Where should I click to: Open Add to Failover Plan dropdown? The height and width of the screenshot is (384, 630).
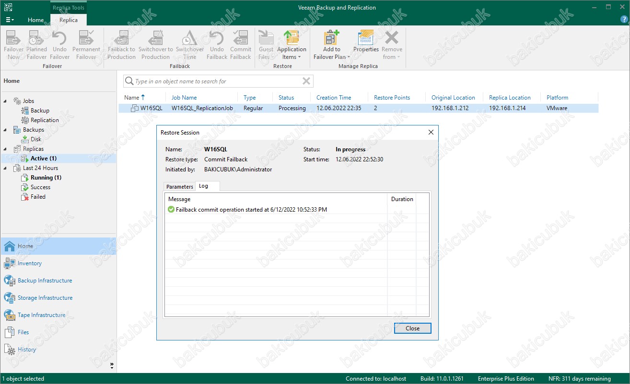tap(331, 45)
